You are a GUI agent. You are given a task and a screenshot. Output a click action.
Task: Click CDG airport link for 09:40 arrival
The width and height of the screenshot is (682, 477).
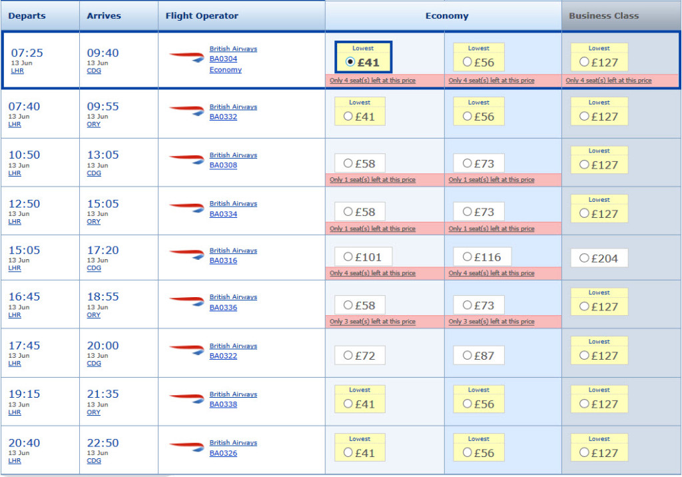click(x=94, y=71)
